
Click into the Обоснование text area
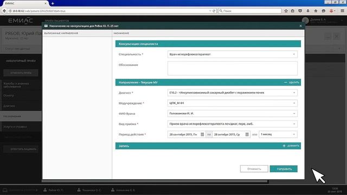(x=233, y=68)
